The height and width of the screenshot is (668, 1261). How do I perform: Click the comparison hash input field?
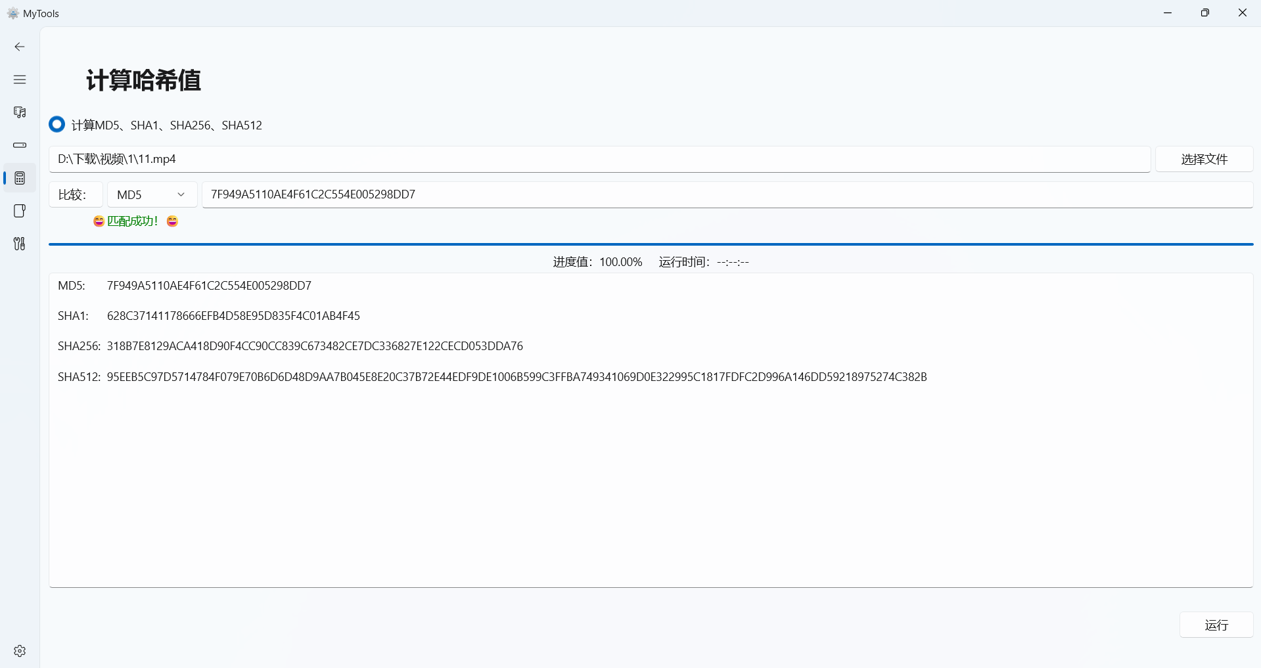click(727, 194)
